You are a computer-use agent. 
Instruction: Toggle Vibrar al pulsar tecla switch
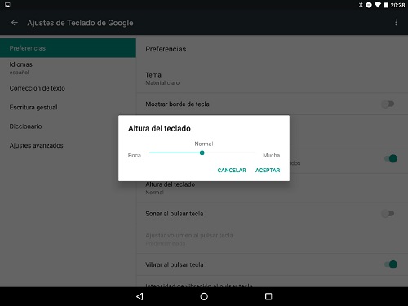coord(391,264)
